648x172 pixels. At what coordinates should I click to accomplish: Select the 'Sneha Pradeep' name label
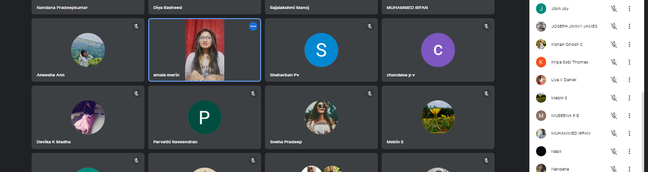tap(286, 142)
